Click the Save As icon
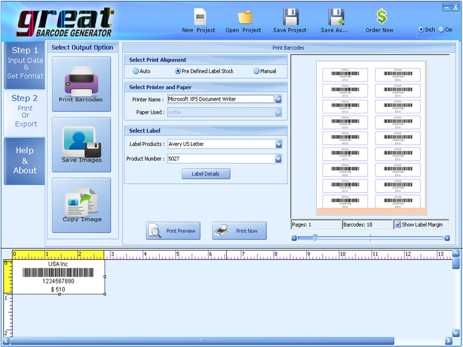 (x=335, y=19)
